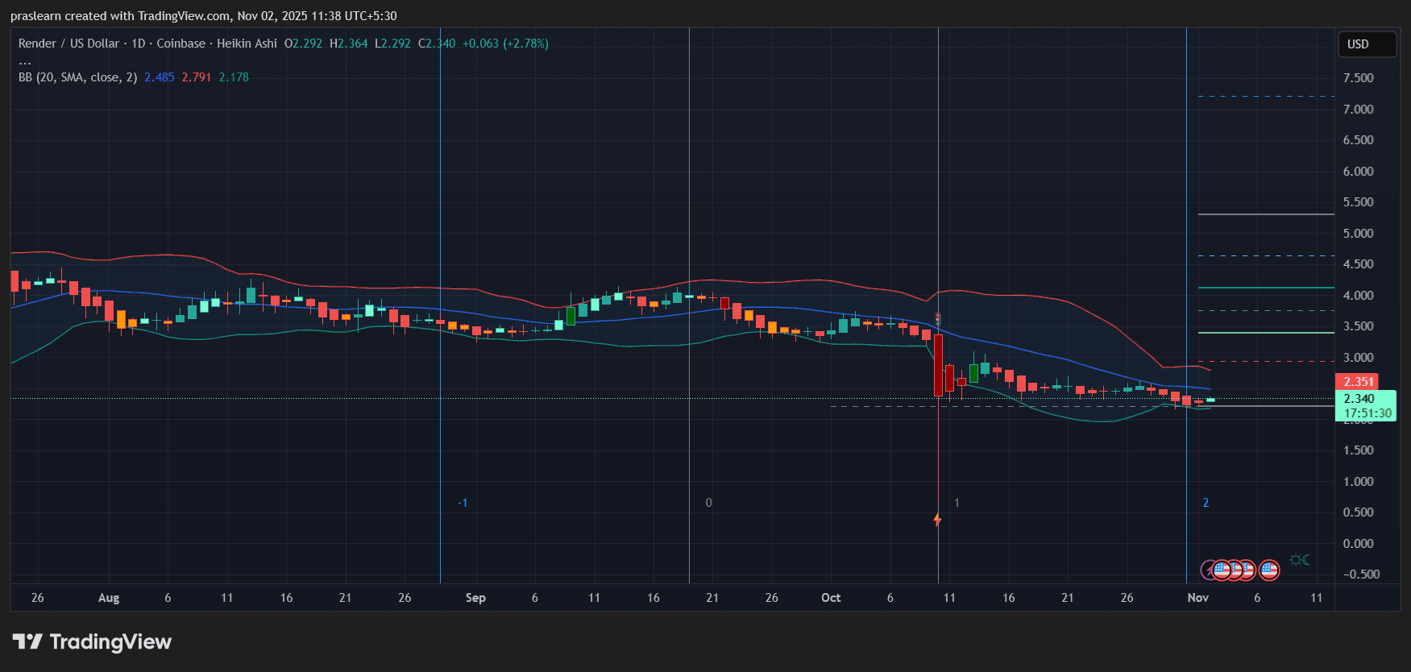This screenshot has width=1411, height=672.
Task: Click the TradingView logo
Action: point(27,641)
